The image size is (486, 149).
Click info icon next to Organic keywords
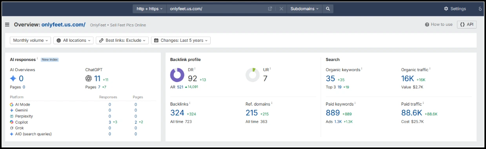point(362,69)
